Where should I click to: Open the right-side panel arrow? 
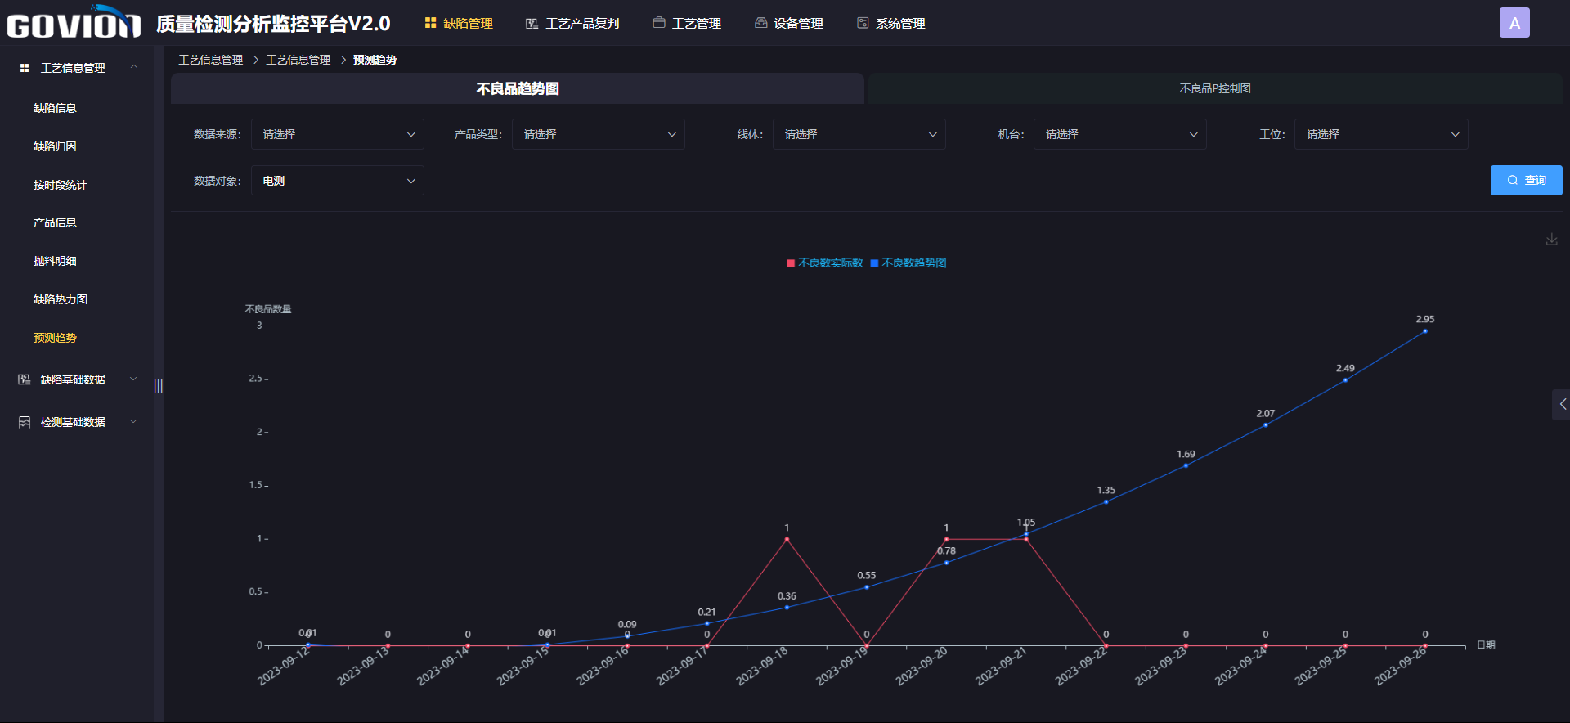[1561, 404]
